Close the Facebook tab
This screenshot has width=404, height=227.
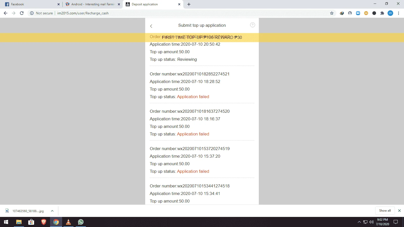(58, 4)
